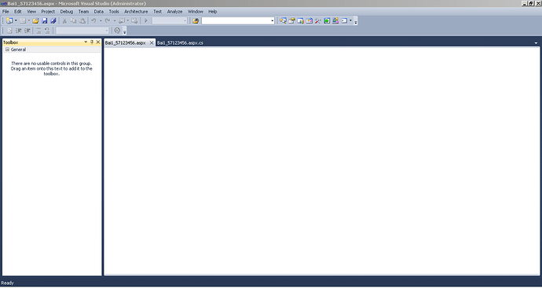542x288 pixels.
Task: Click the Toolbox wrench-and-hammer icon
Action: 318,20
